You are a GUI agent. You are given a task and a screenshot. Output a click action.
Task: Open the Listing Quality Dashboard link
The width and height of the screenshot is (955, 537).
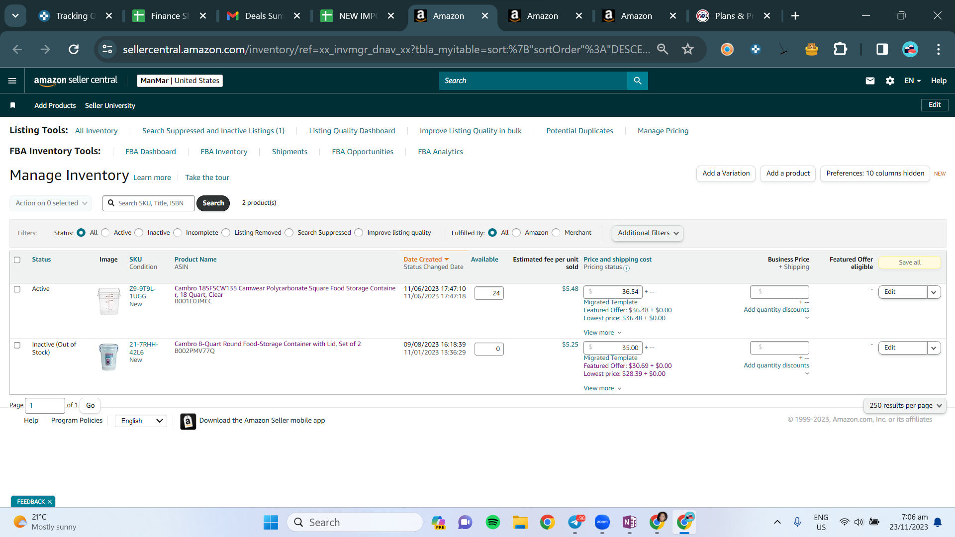(352, 131)
